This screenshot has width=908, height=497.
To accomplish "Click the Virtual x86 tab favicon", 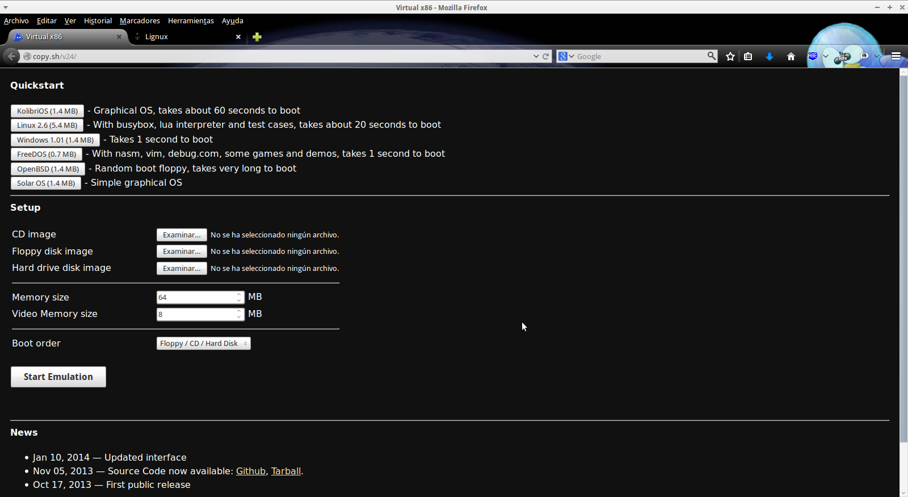I will [18, 37].
